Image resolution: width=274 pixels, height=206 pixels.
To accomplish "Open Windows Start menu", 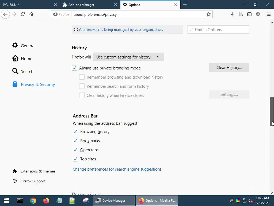I will point(6,201).
